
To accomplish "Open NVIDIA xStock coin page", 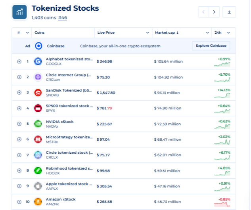I will click(x=60, y=122).
